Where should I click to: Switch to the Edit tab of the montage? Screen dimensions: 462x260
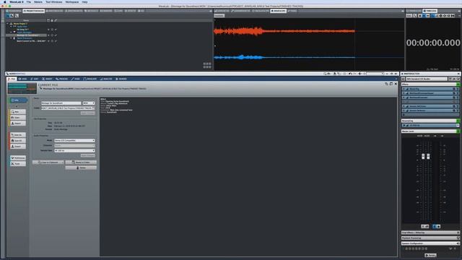tap(35, 79)
